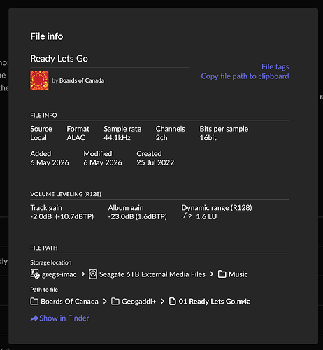Select Boards Of Canada folder name

coord(69,302)
